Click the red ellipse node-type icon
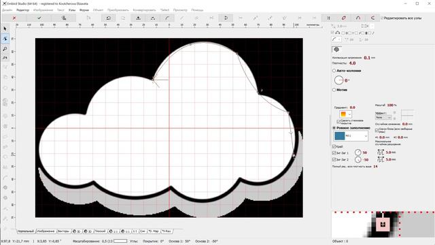 click(343, 18)
